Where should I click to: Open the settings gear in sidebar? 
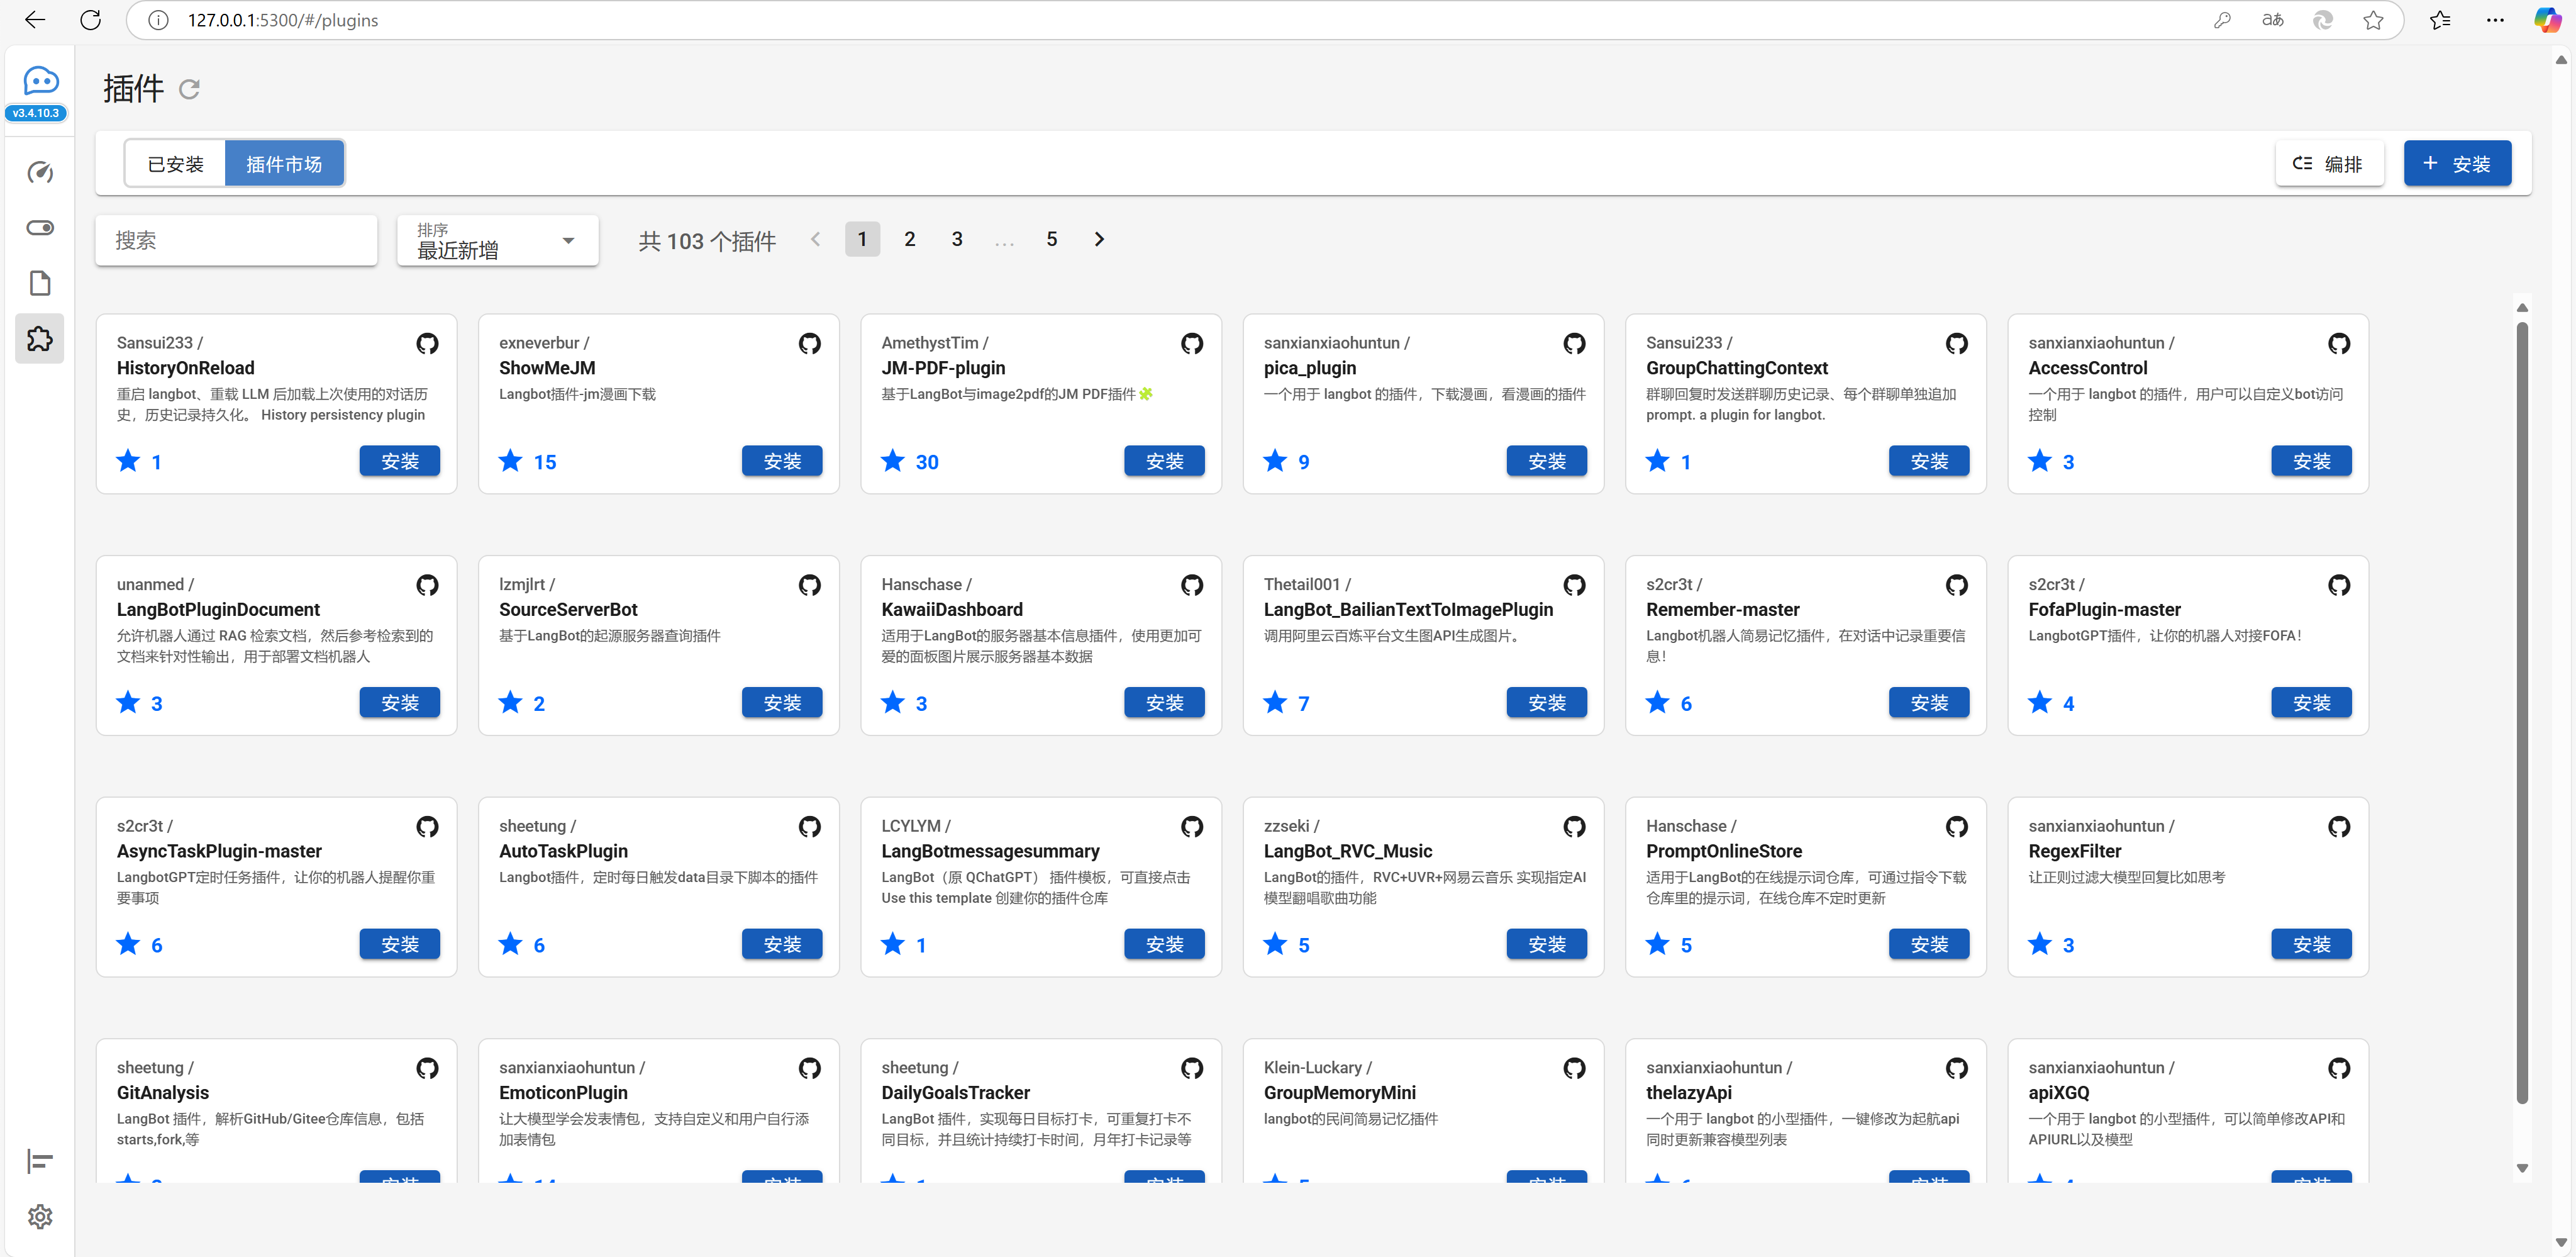click(x=40, y=1217)
